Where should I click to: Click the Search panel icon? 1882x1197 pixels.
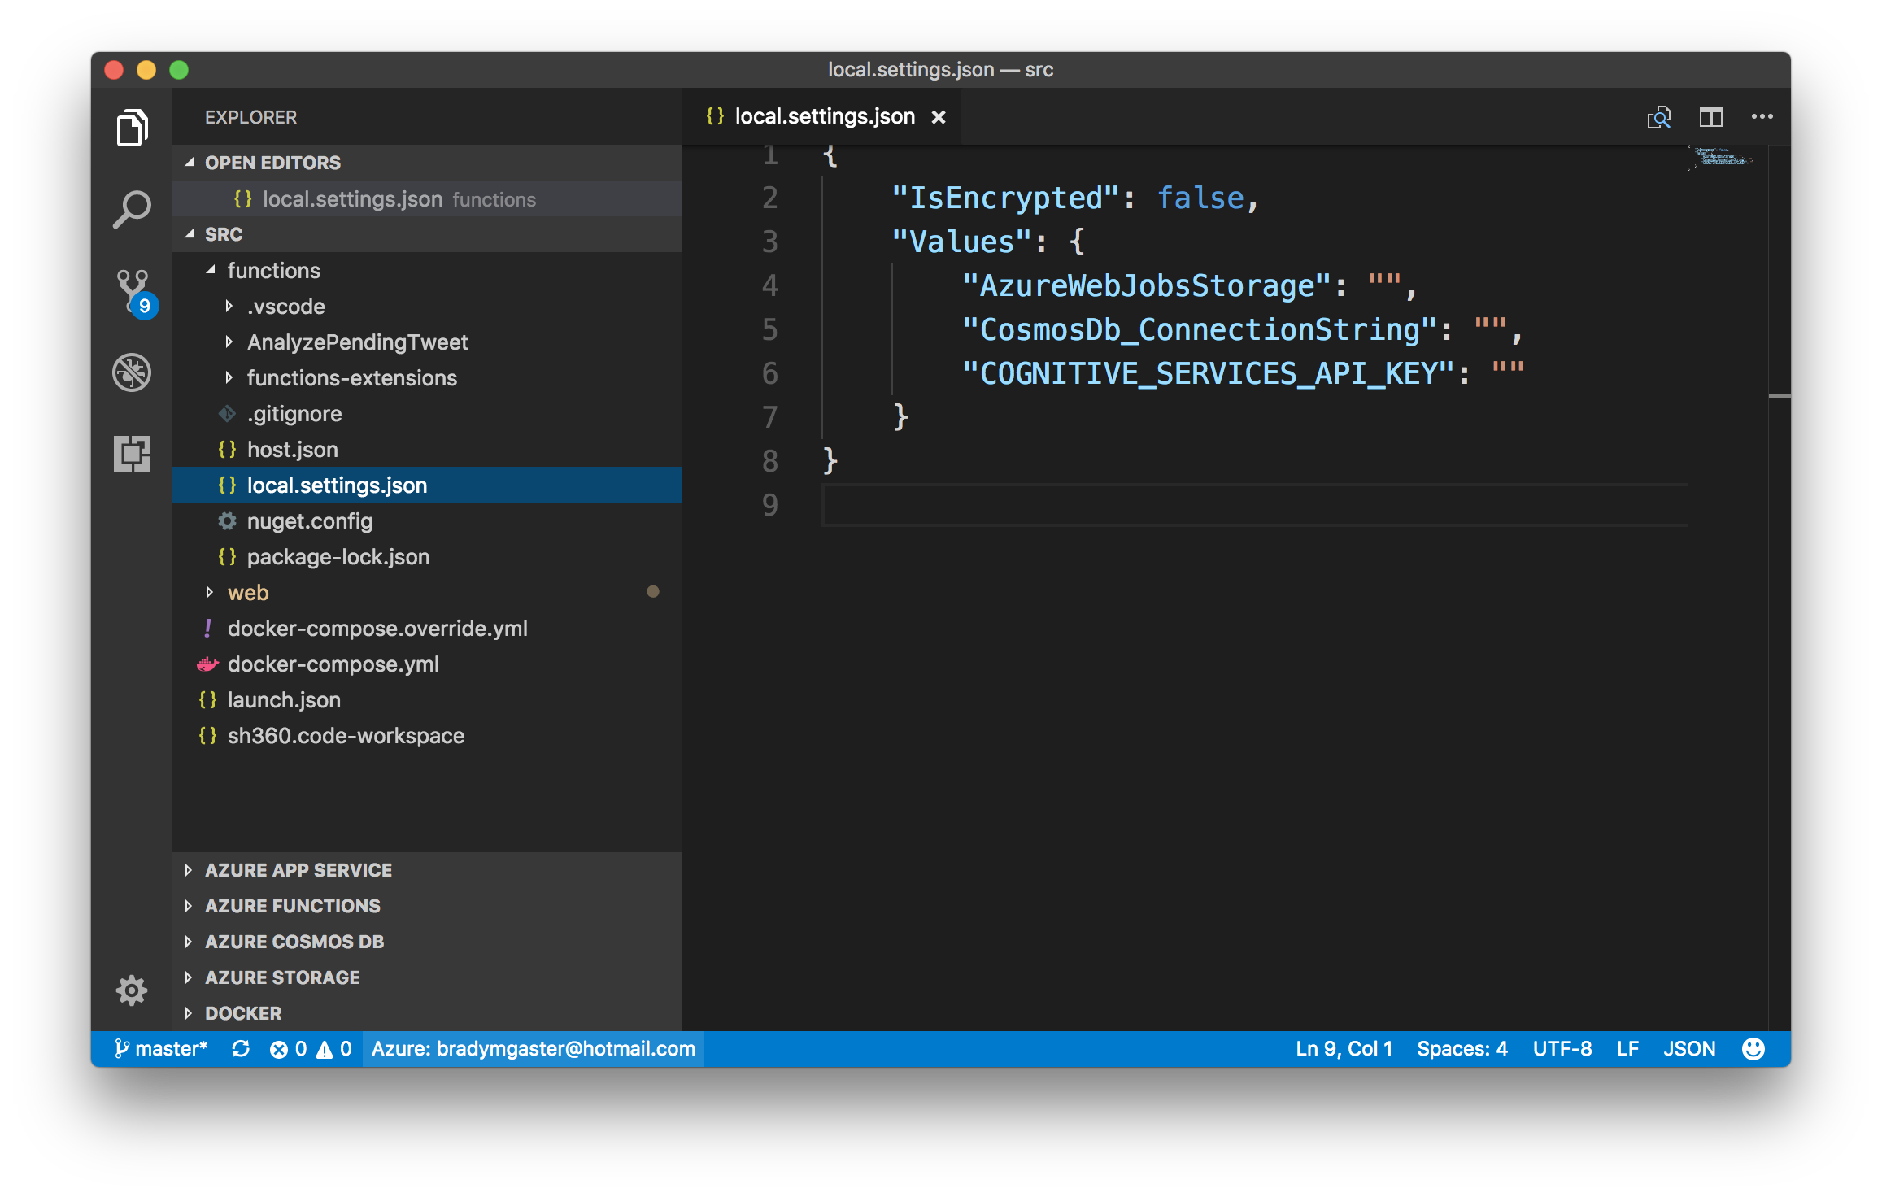tap(133, 208)
